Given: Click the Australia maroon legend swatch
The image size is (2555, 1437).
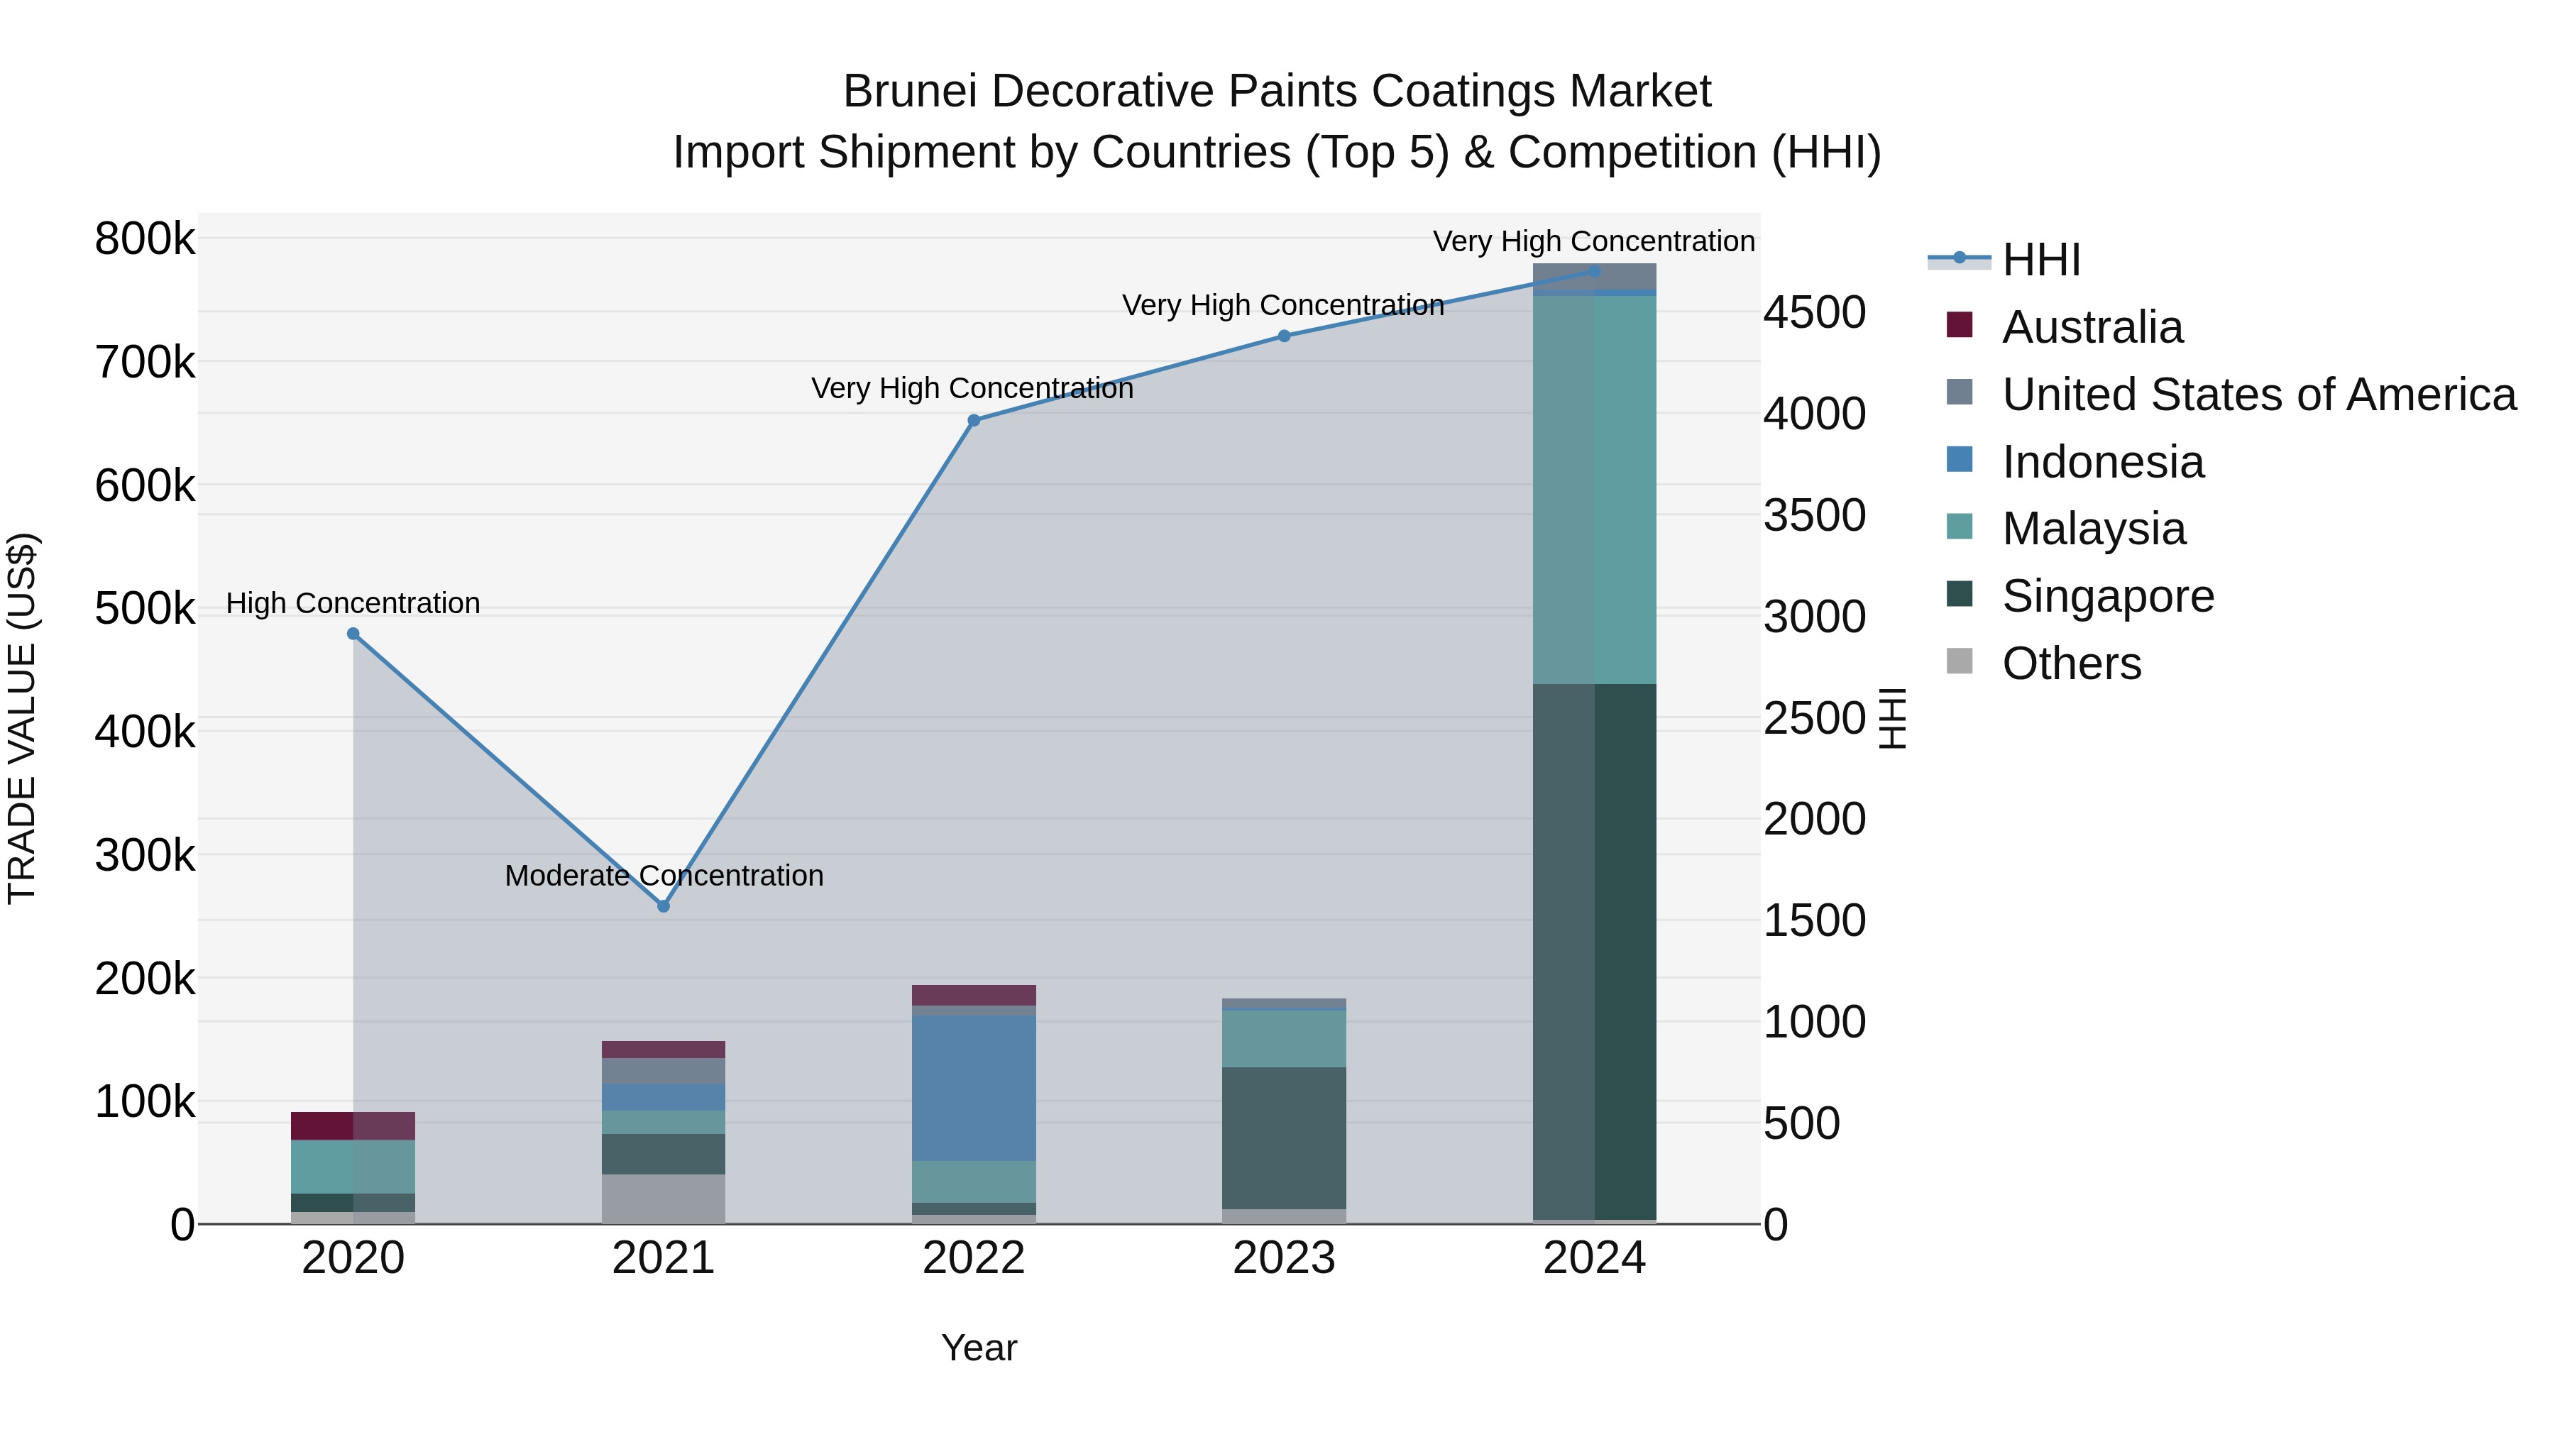Looking at the screenshot, I should tap(1960, 324).
